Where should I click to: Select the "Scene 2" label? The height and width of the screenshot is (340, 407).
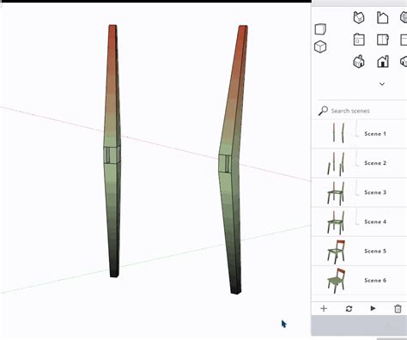375,163
